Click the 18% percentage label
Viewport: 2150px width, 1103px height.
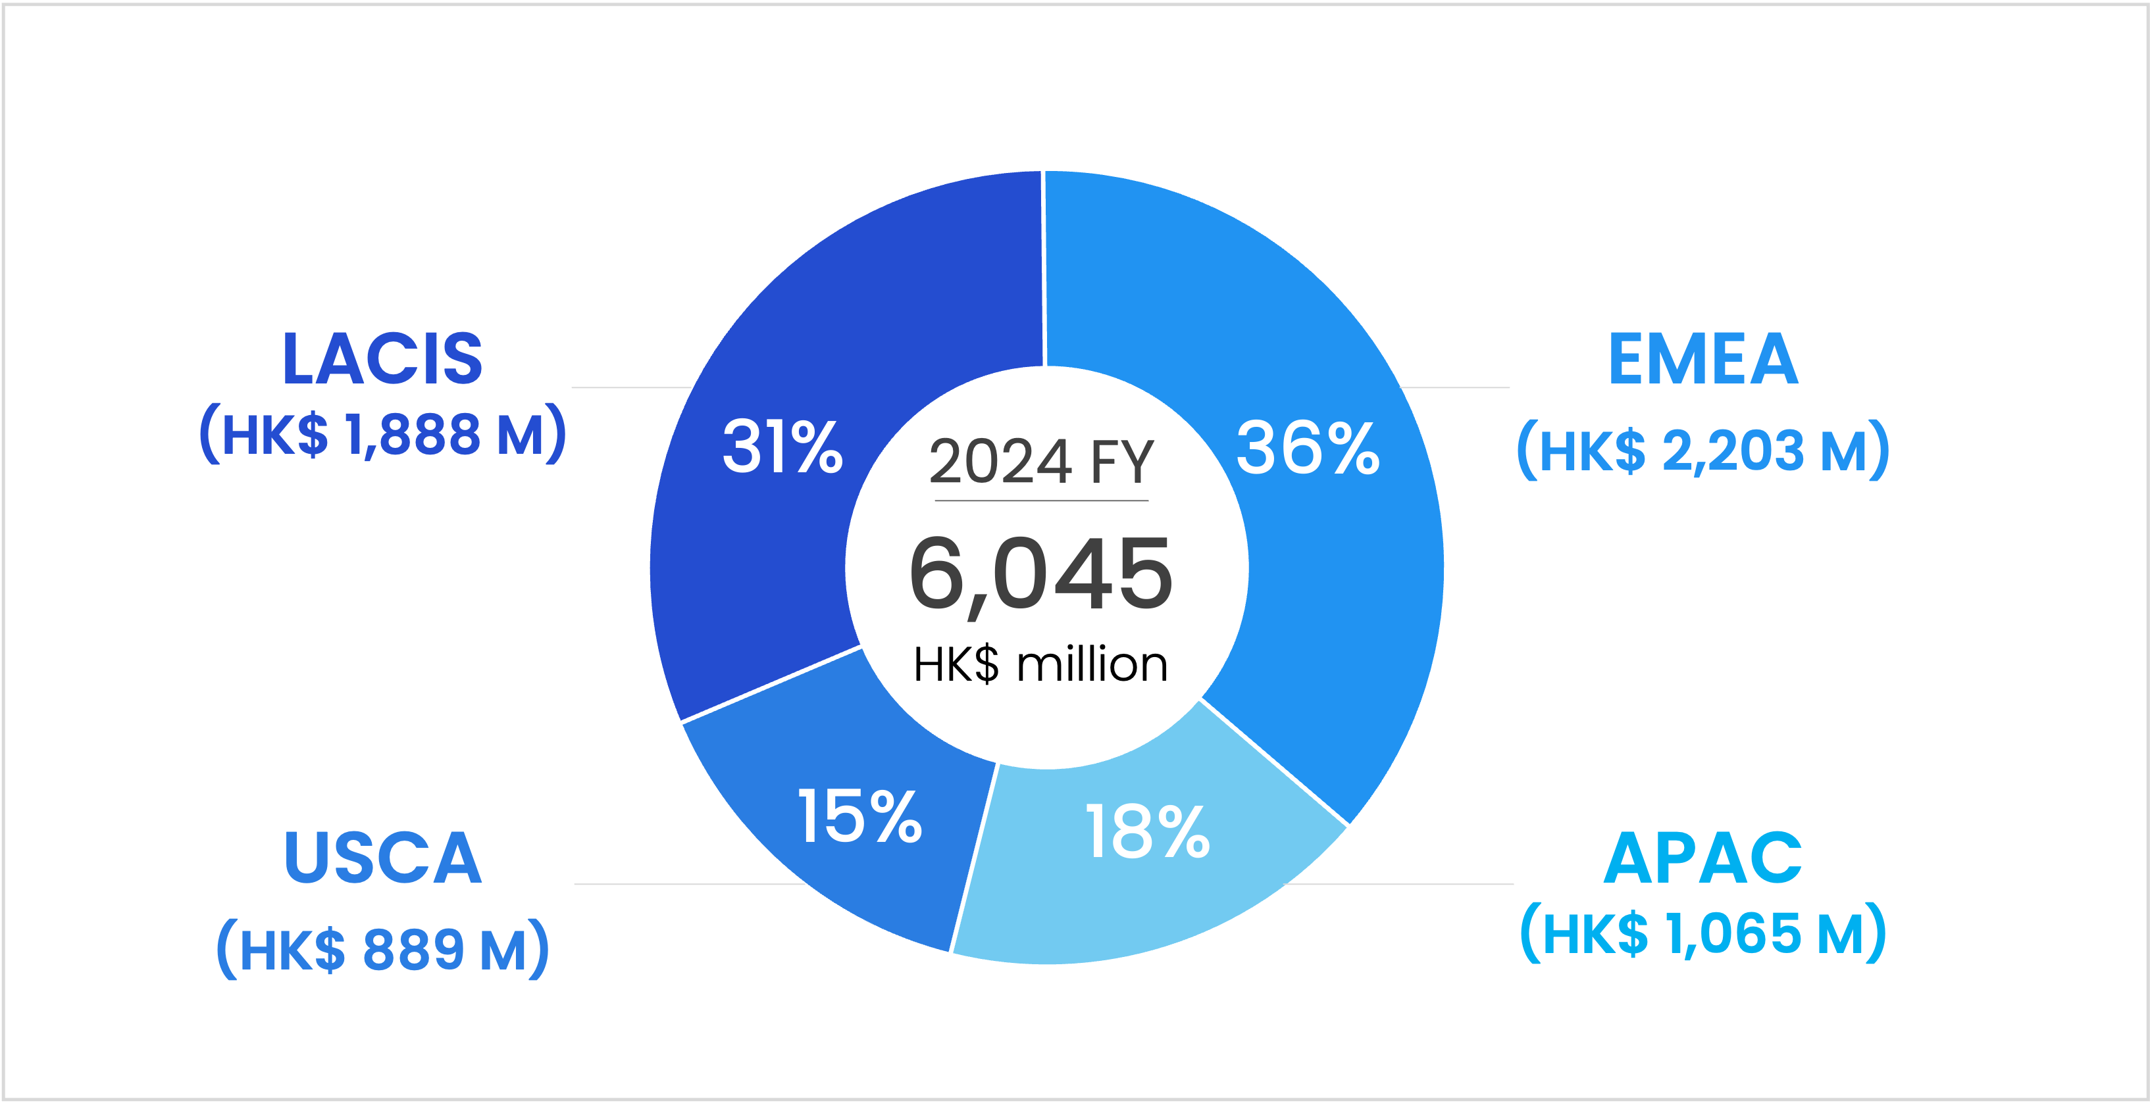coord(1147,832)
